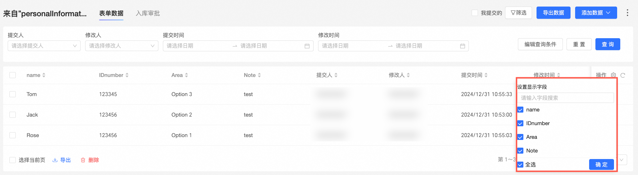The height and width of the screenshot is (175, 638).
Task: Click the Option 3 area cell
Action: pos(182,94)
